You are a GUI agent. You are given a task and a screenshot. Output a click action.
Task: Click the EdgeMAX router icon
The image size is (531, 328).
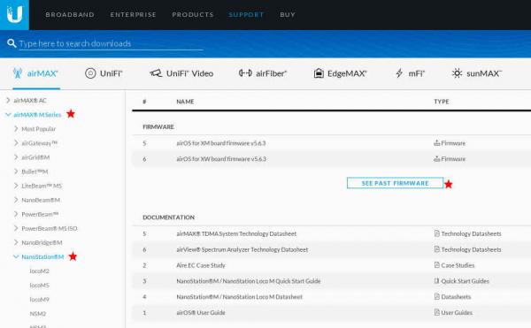tap(319, 73)
